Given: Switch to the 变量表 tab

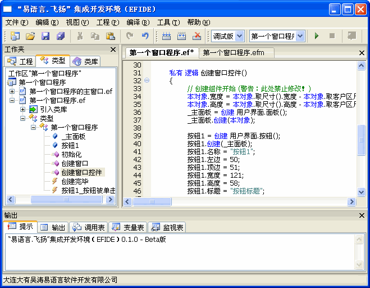Looking at the screenshot, I should [x=128, y=227].
